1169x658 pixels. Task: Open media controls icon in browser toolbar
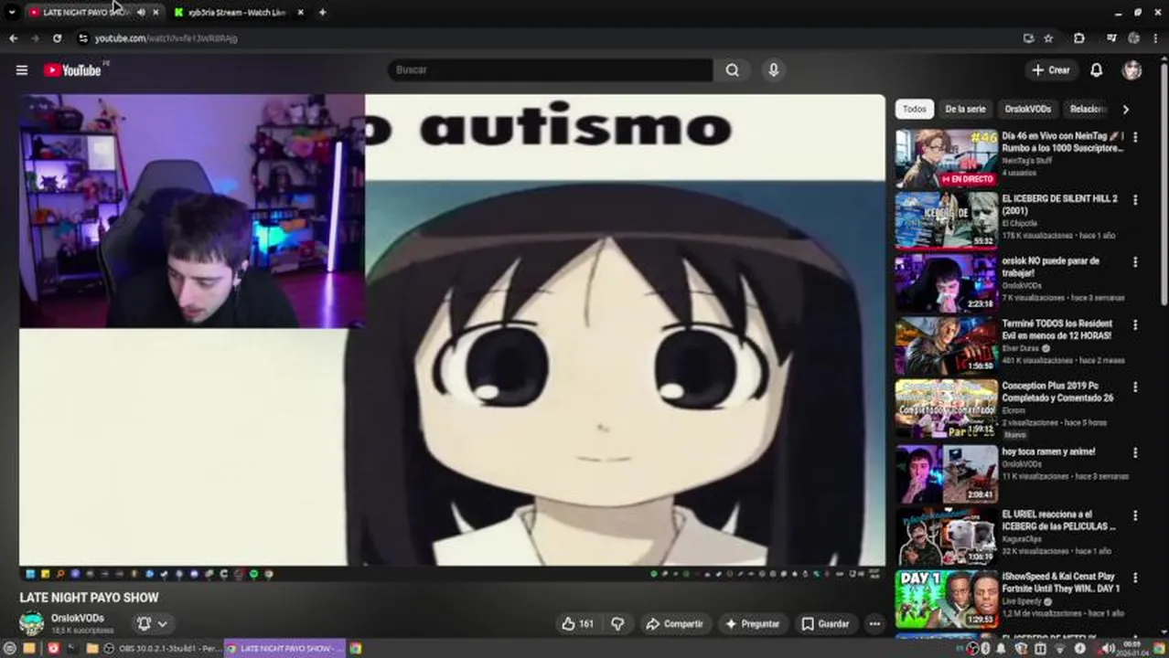(1111, 38)
